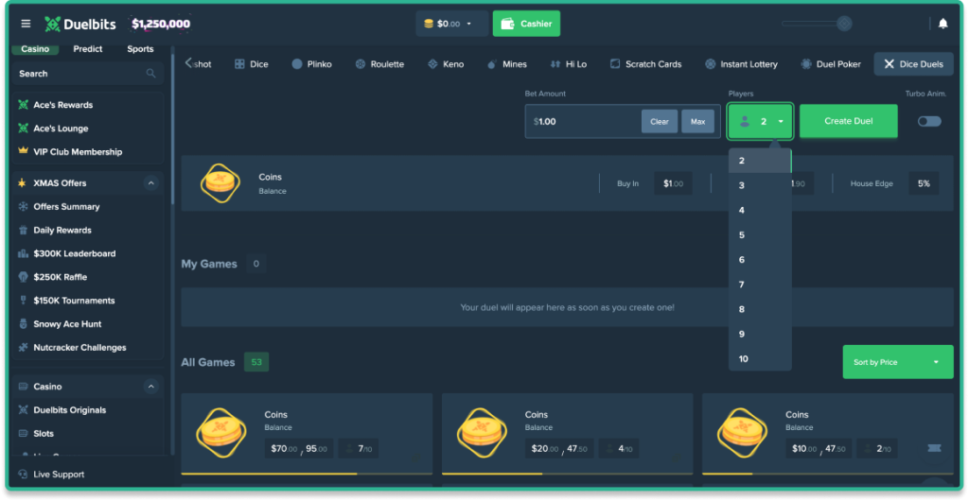Clear the bet amount
The image size is (969, 501).
pos(660,122)
